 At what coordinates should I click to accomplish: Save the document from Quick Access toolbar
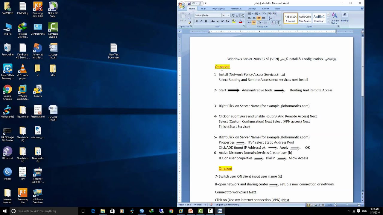point(189,3)
